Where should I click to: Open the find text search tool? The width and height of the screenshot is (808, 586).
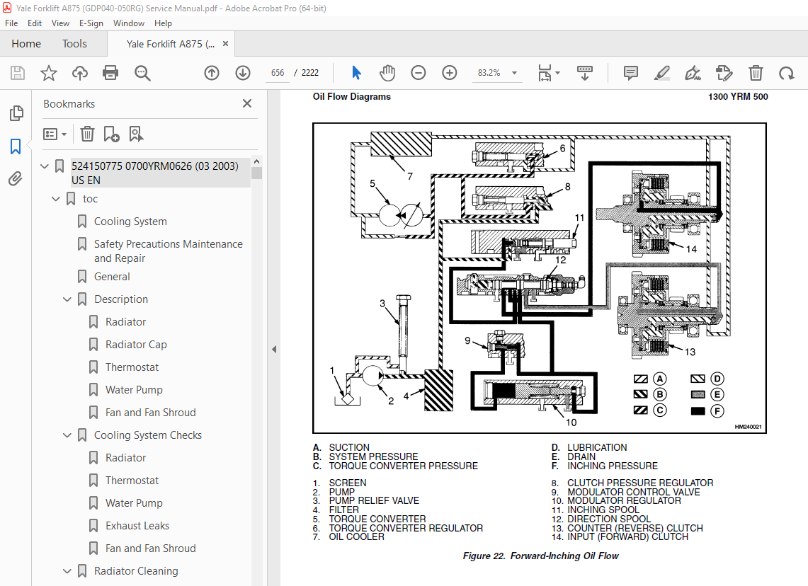pyautogui.click(x=142, y=73)
